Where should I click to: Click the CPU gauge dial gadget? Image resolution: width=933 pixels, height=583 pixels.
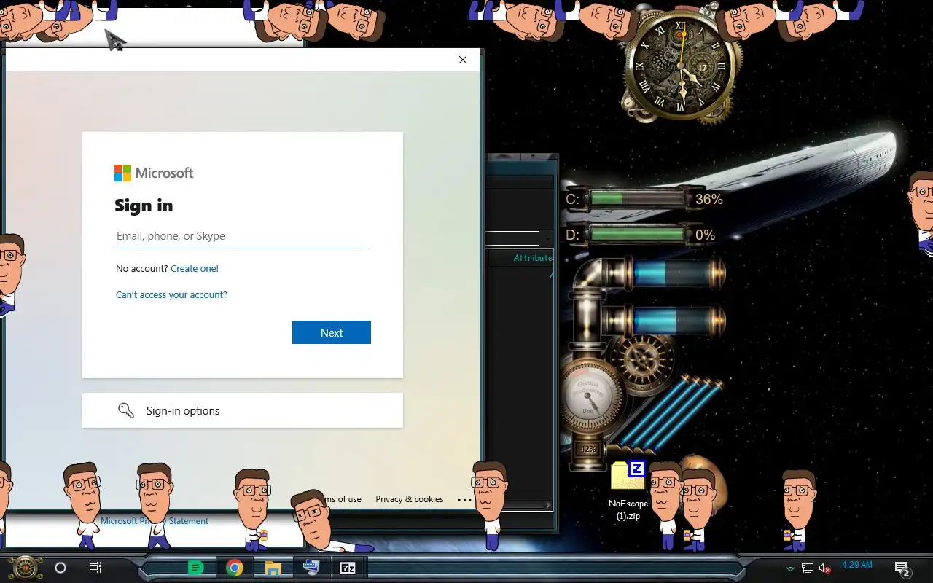(588, 397)
